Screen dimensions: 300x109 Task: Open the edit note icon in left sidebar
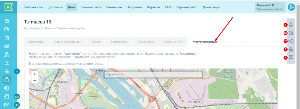(x=7, y=105)
